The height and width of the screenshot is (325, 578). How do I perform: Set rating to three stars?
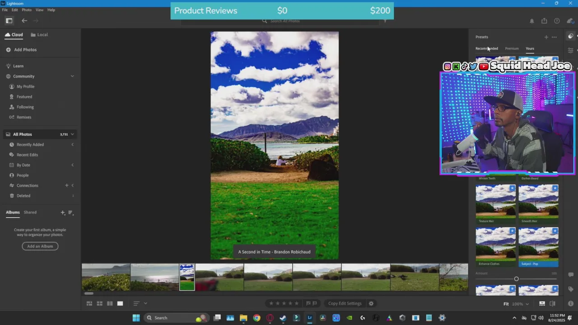tap(284, 303)
